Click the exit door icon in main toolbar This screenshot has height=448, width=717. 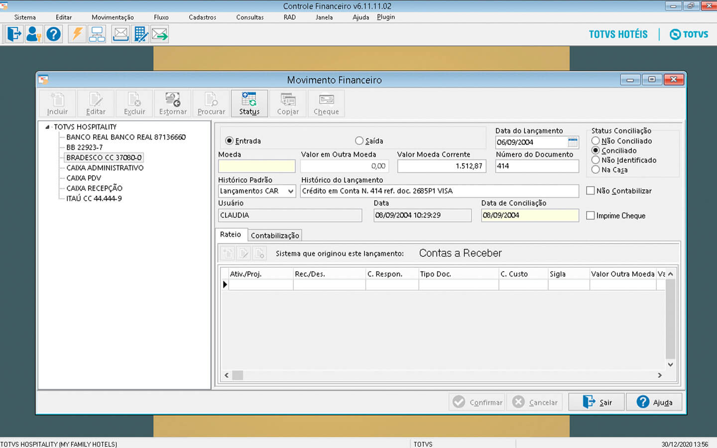(x=14, y=34)
